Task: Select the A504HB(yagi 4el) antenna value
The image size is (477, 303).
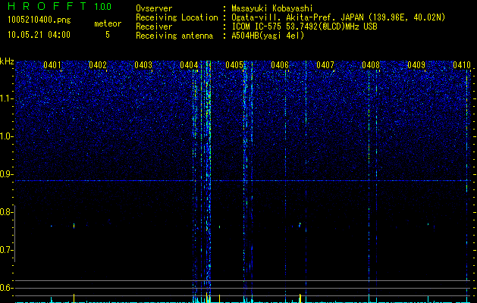Action: coord(268,36)
